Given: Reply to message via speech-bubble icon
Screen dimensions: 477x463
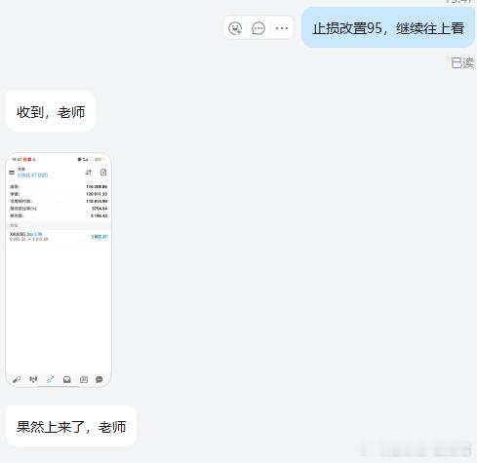Looking at the screenshot, I should 258,28.
